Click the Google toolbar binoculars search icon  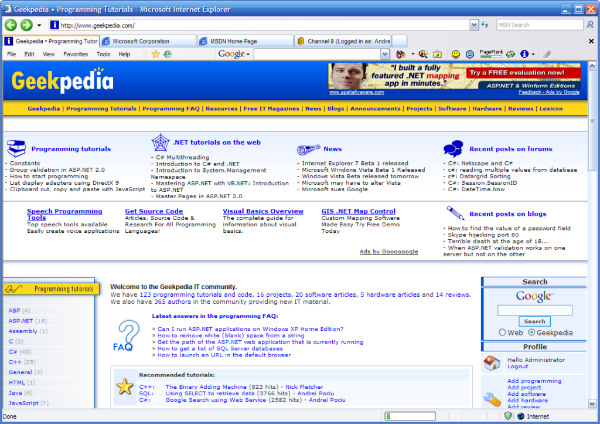[x=401, y=55]
